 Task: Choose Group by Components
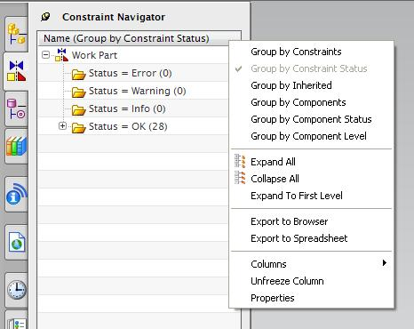(299, 102)
